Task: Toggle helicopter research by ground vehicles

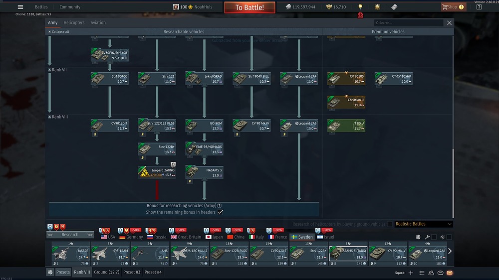Action: point(390,224)
